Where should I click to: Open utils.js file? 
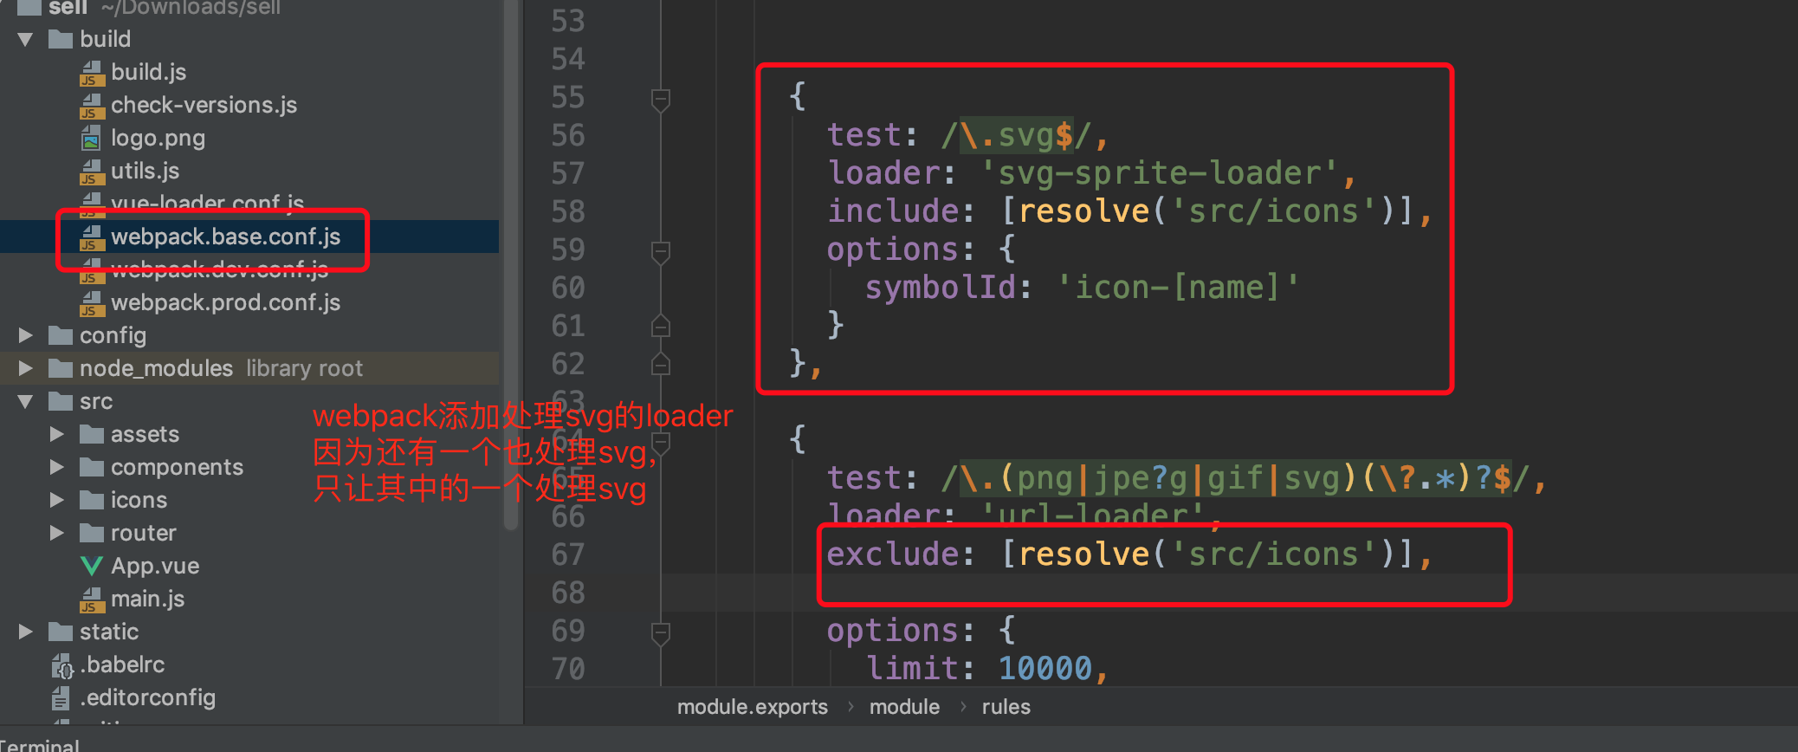(145, 171)
